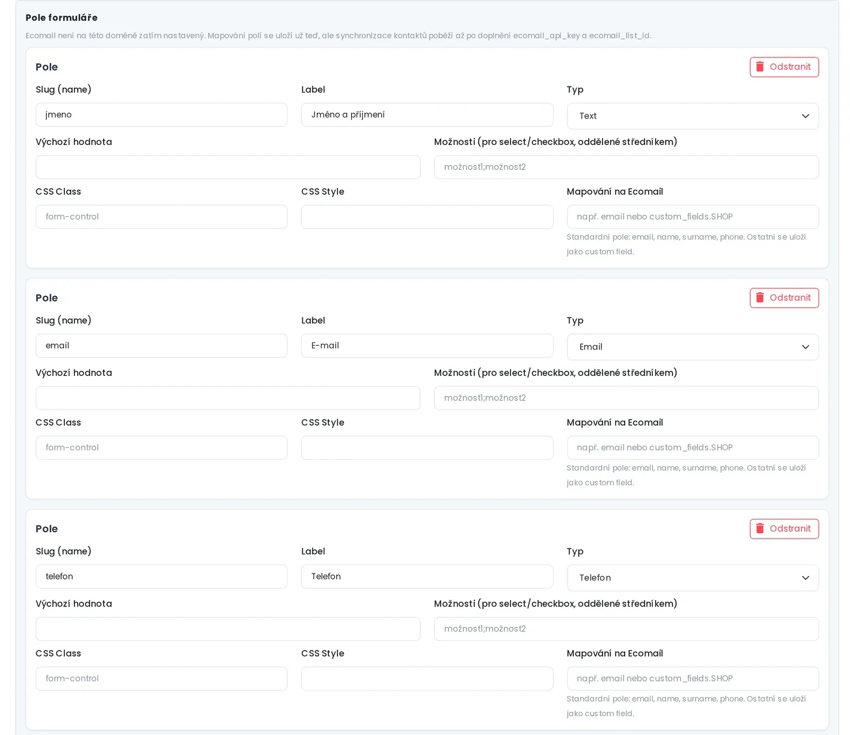Click Možnosti input in the jmeno field

pyautogui.click(x=626, y=167)
